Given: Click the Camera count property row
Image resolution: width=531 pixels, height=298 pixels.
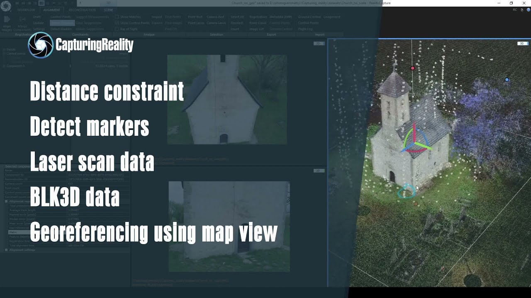Looking at the screenshot, I should pos(66,184).
